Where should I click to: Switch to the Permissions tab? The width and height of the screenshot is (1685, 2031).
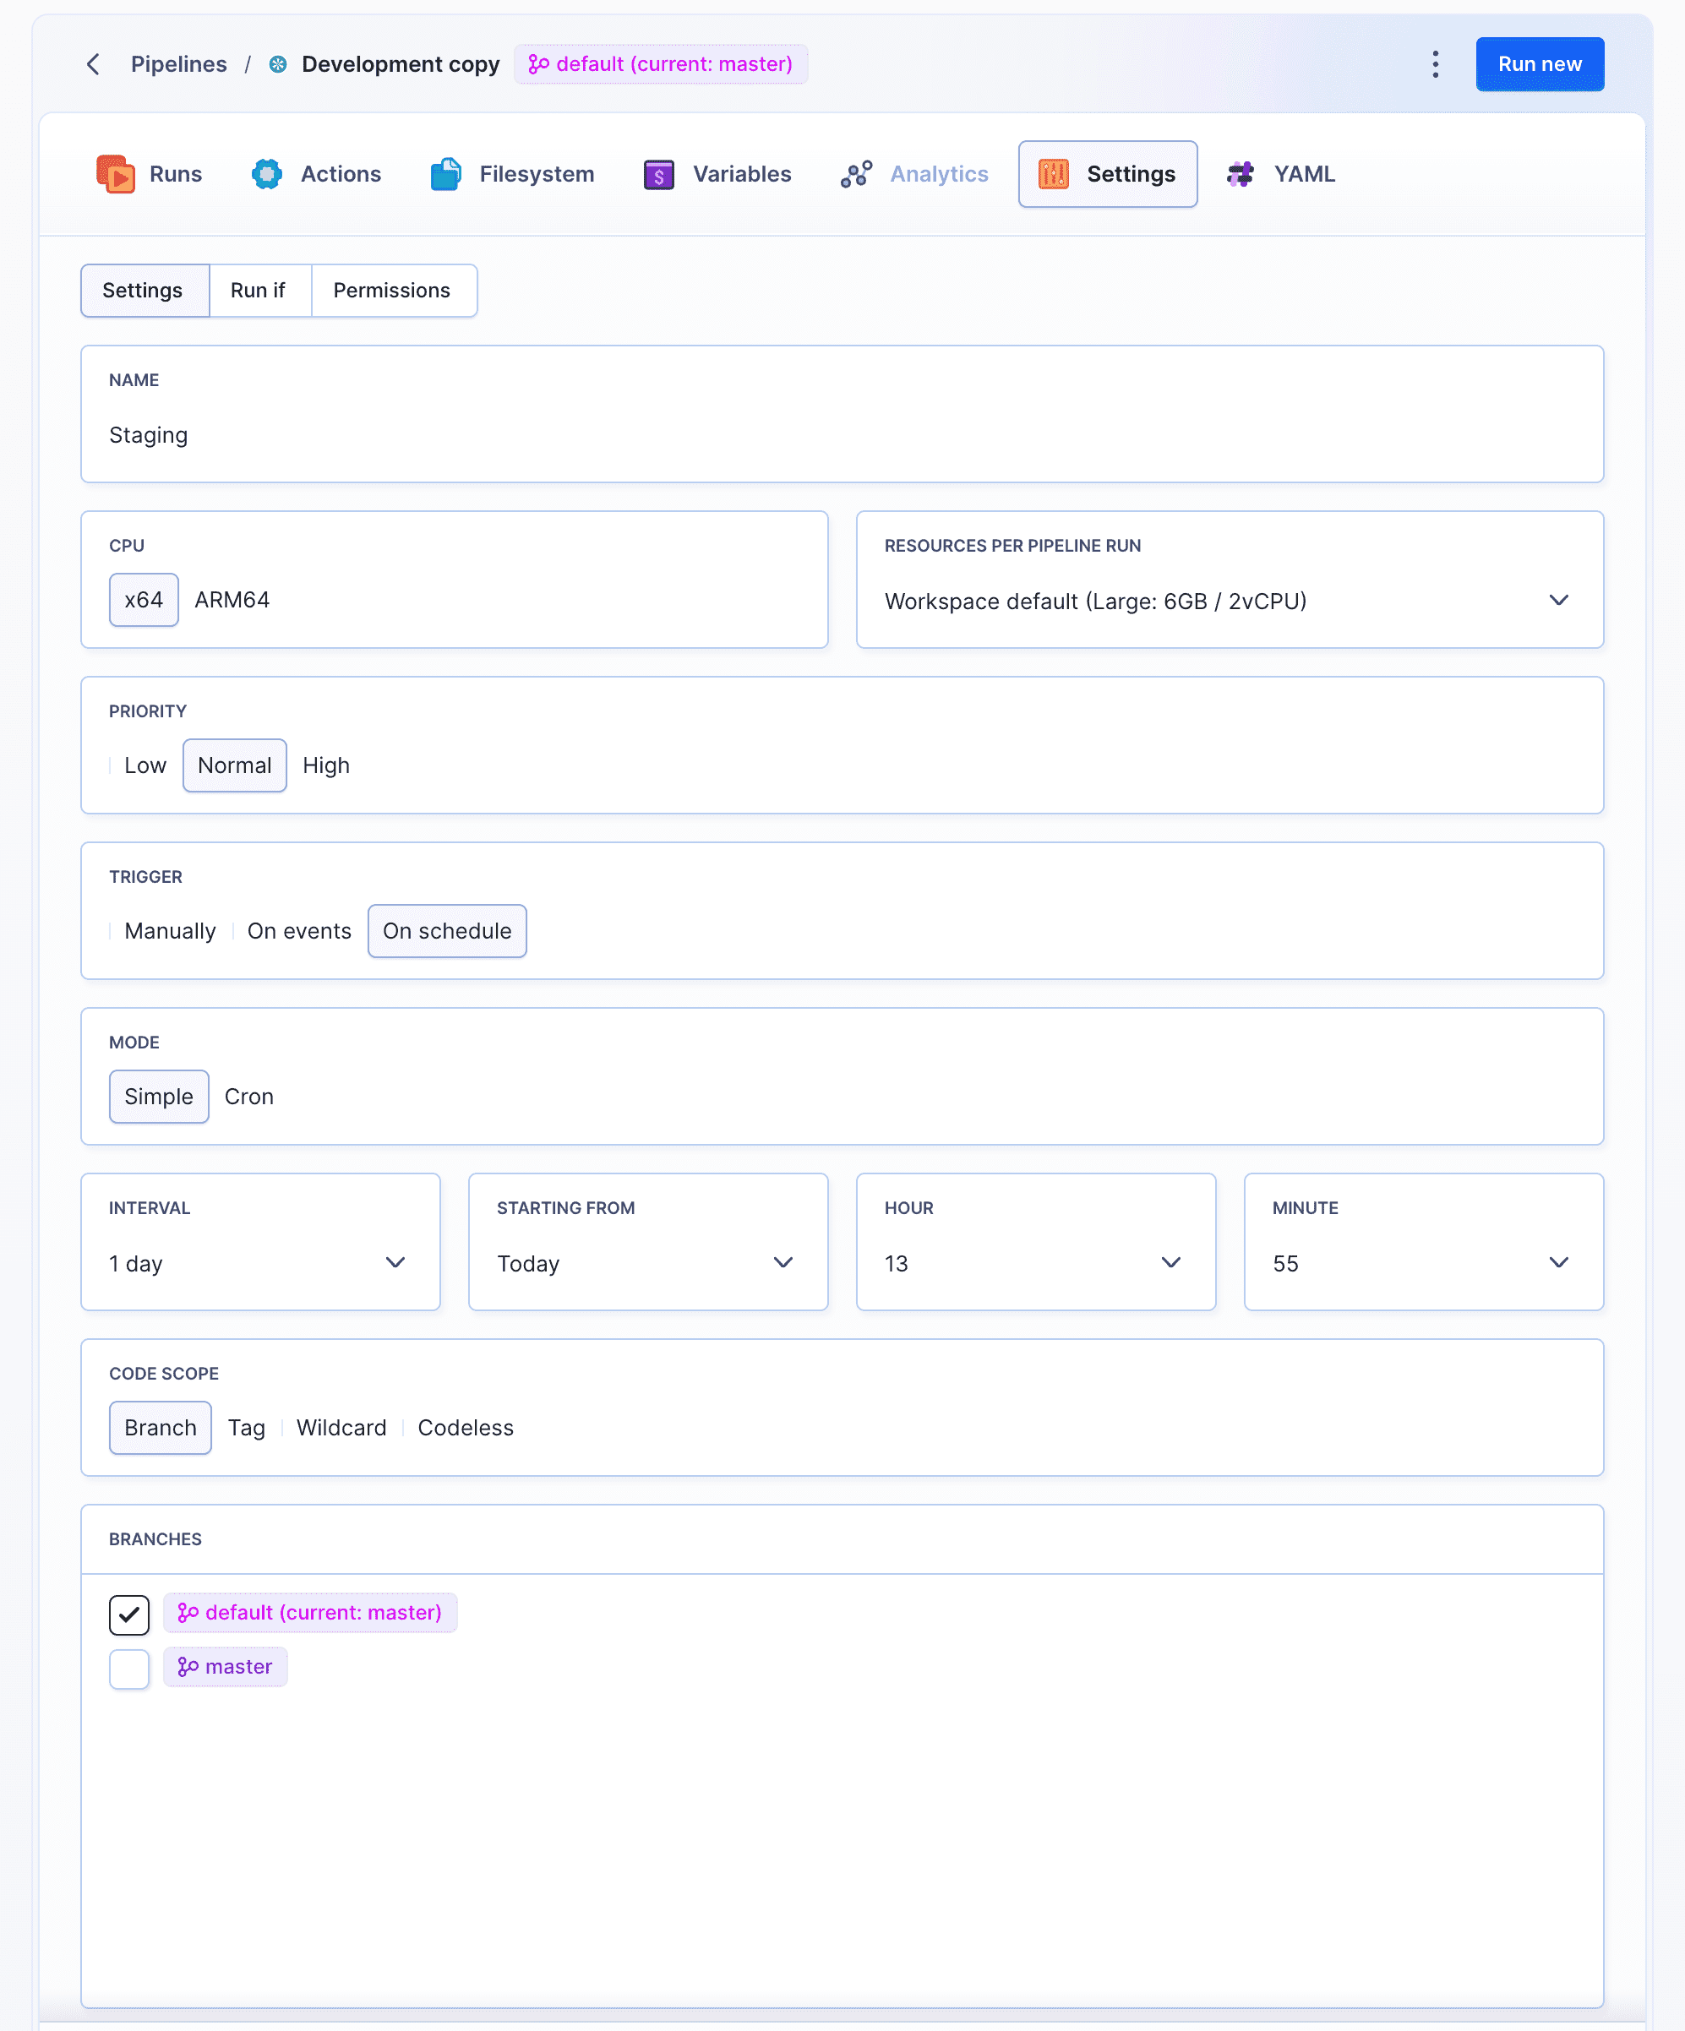(x=393, y=290)
